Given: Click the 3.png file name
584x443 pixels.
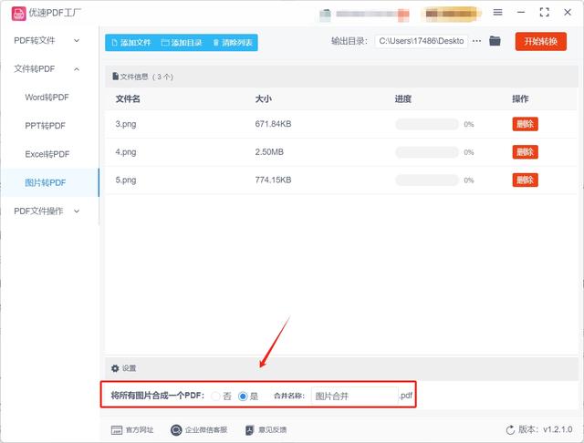Looking at the screenshot, I should click(x=126, y=124).
